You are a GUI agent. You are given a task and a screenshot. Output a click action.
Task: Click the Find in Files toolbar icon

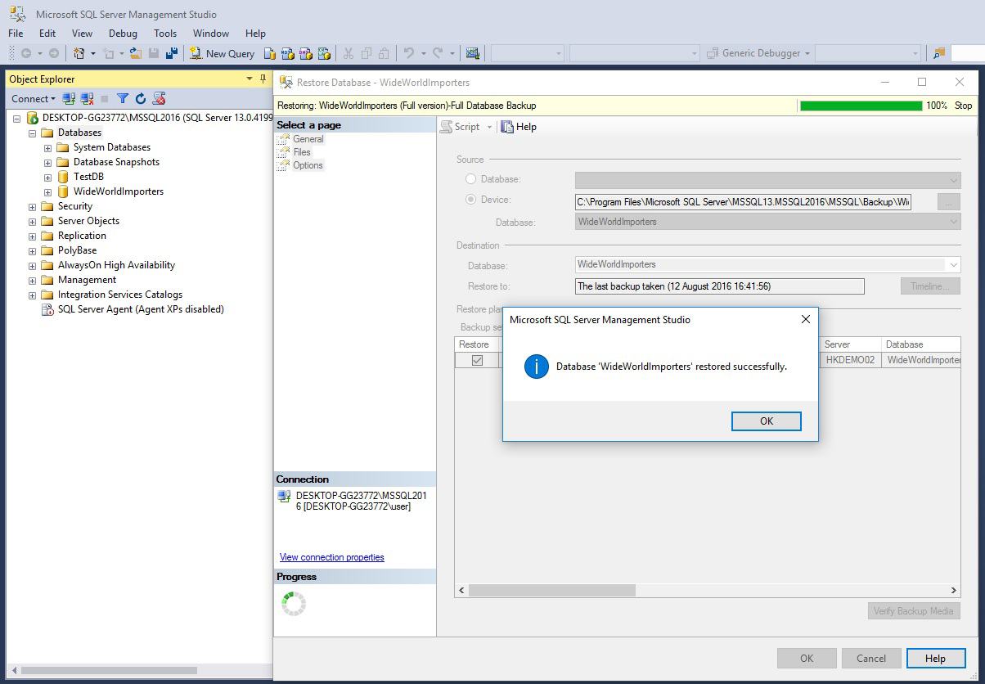(x=939, y=53)
